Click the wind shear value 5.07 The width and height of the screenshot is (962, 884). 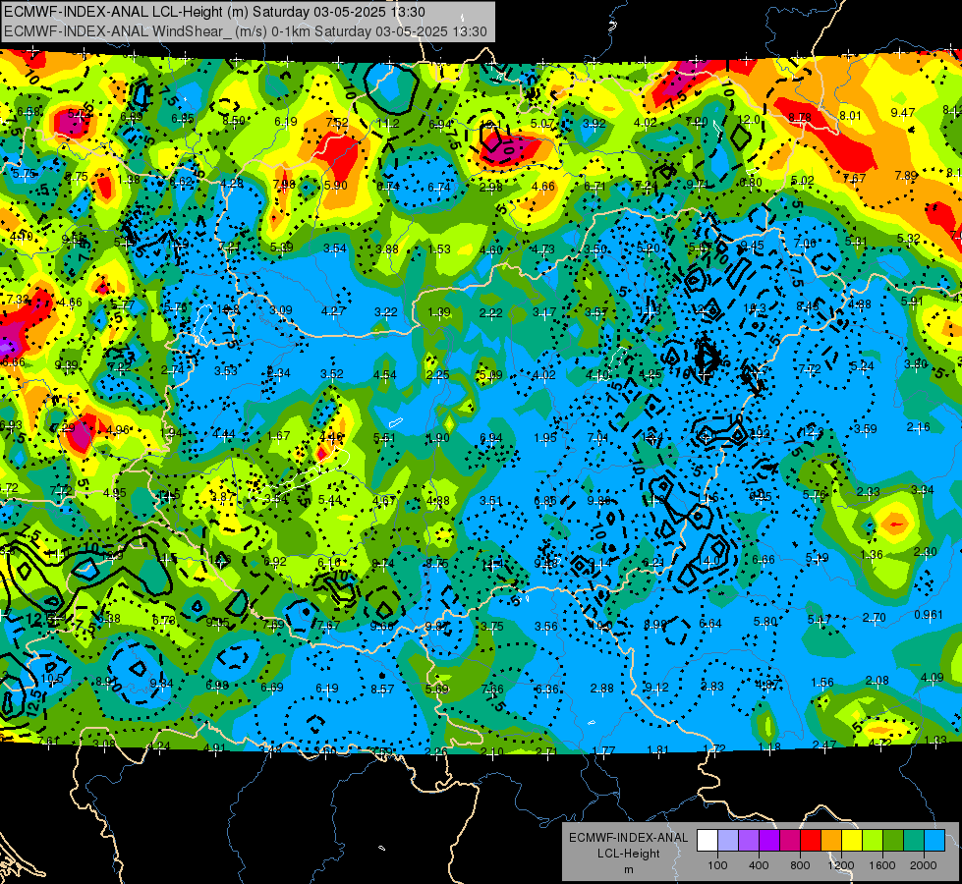pyautogui.click(x=542, y=124)
